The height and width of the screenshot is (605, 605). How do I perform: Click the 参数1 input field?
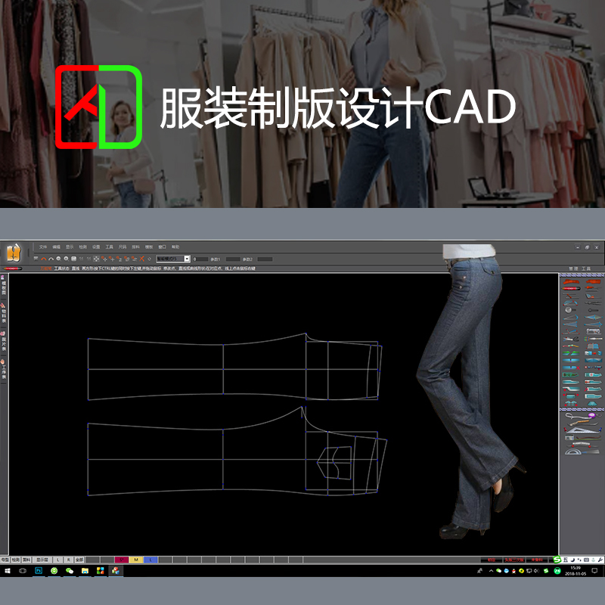coord(233,259)
